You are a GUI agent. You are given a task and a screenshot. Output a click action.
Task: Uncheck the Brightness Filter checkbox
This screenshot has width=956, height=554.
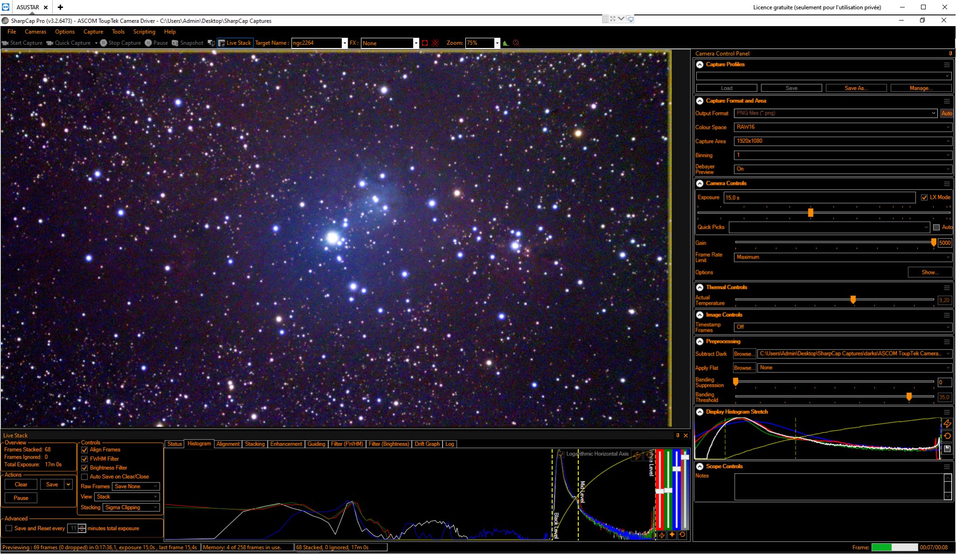(84, 468)
